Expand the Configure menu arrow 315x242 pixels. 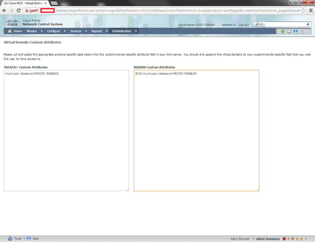coord(65,31)
